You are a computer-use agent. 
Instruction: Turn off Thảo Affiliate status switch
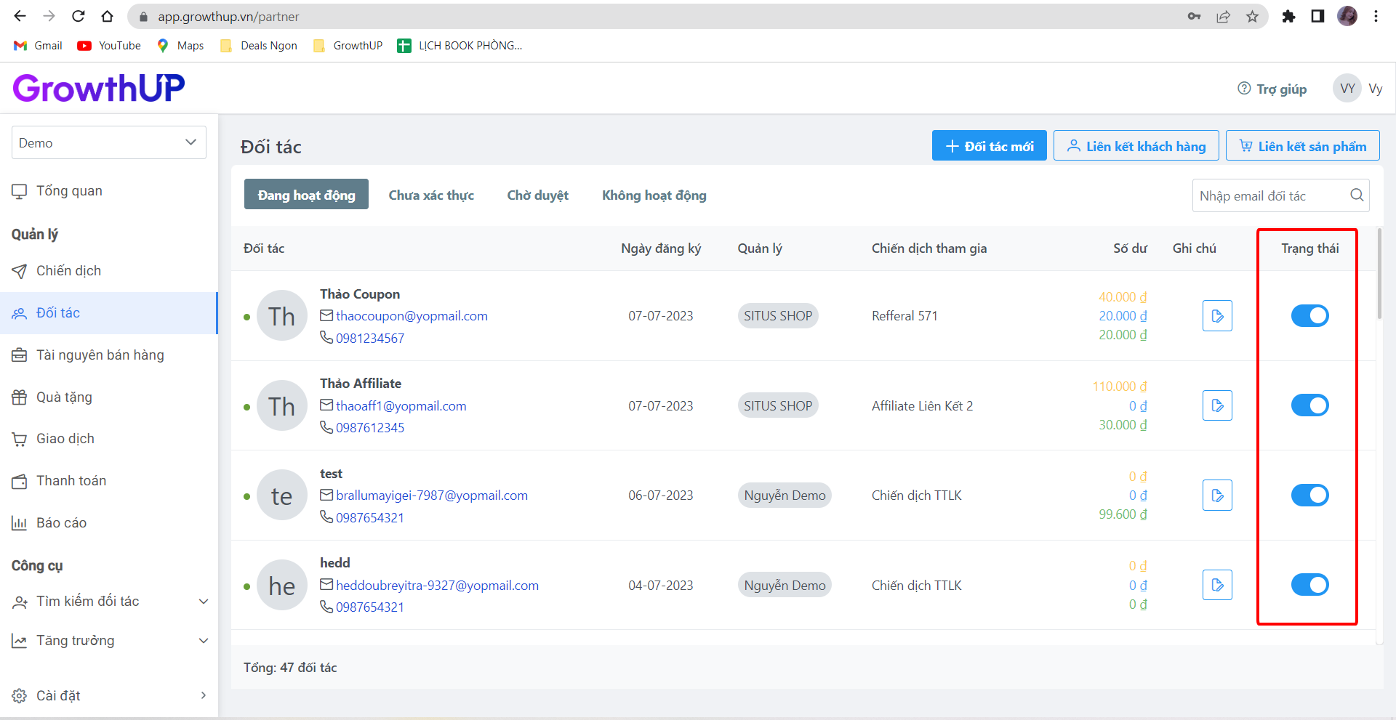click(1309, 405)
